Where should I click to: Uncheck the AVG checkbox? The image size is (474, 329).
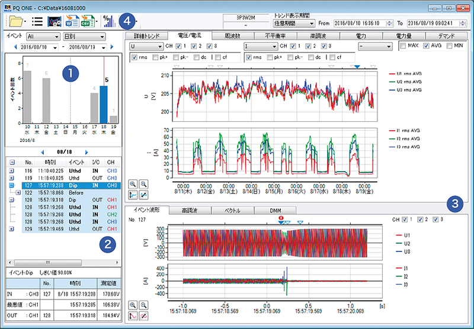pos(427,46)
